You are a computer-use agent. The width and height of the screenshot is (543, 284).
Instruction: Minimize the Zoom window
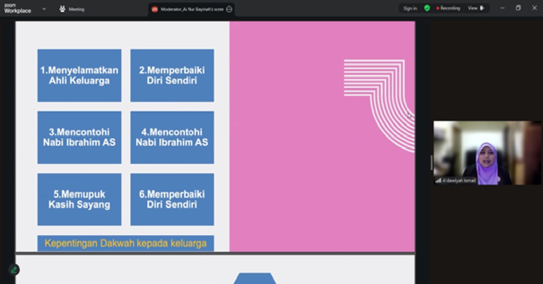(502, 8)
